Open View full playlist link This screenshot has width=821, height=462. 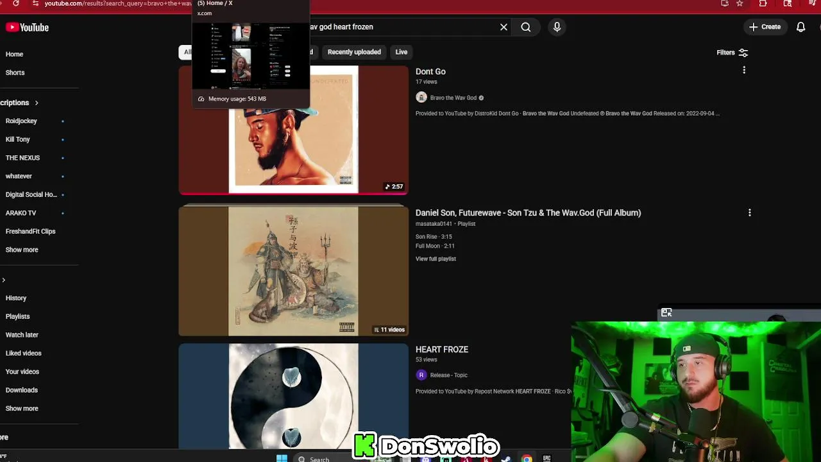coord(436,259)
